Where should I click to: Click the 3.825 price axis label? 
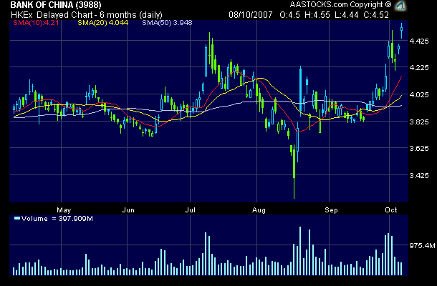click(419, 122)
